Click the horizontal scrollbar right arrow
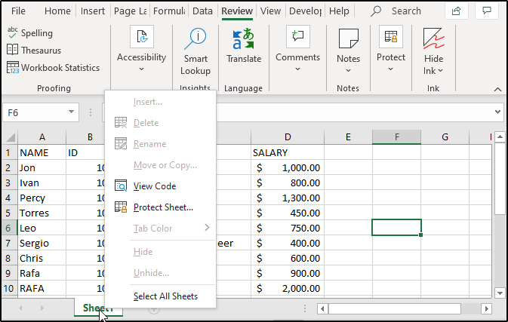 coord(486,308)
